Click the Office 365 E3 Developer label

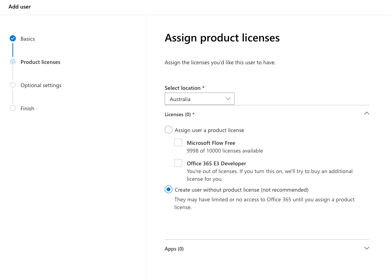click(x=217, y=163)
